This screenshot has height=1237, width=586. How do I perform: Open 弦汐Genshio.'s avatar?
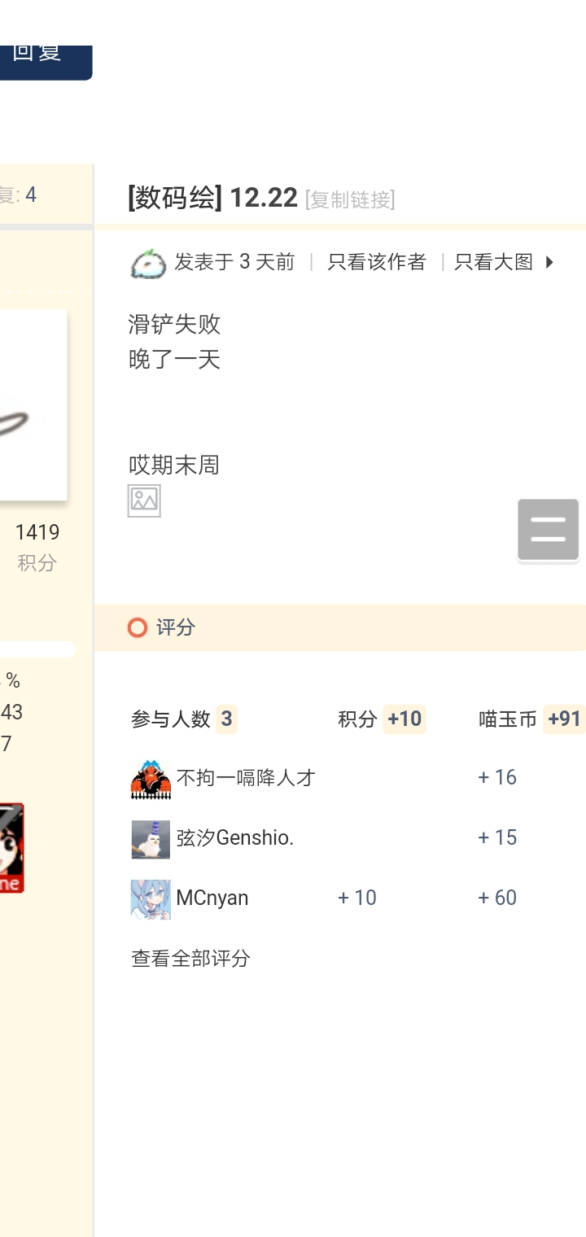point(151,839)
